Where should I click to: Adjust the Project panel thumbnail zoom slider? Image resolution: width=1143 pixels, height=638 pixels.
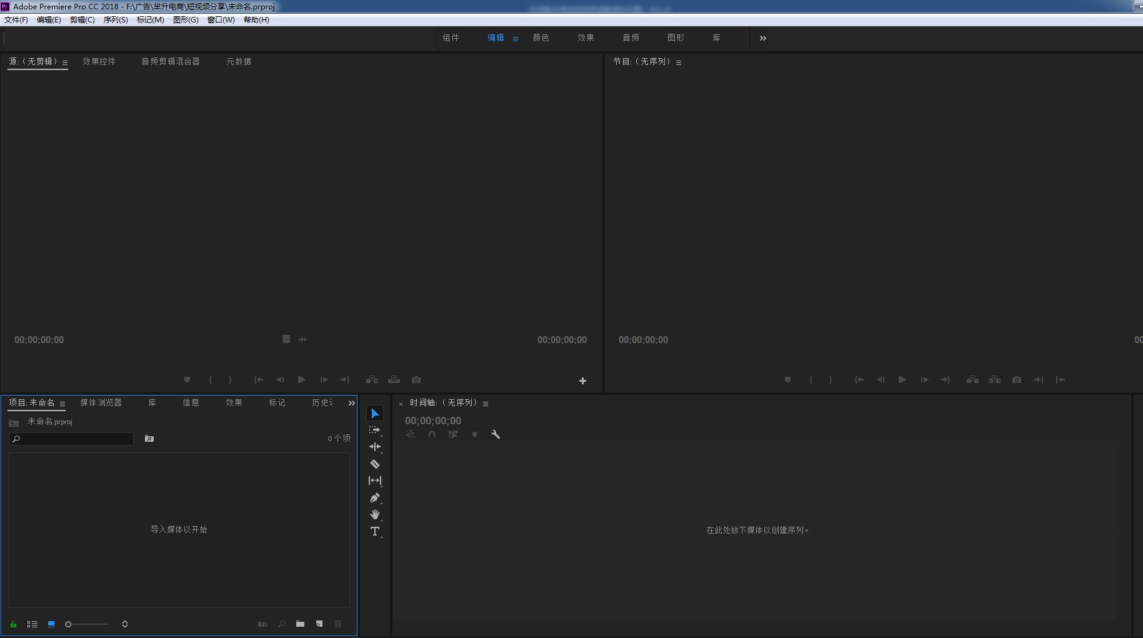click(87, 624)
